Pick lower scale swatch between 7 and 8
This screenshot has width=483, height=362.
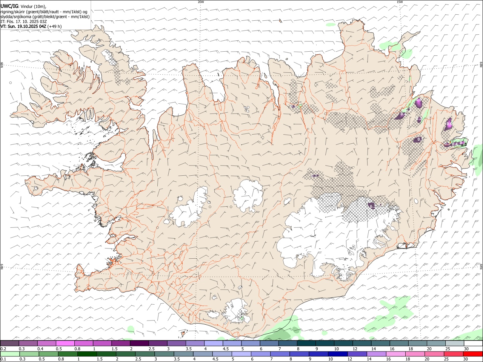point(280,354)
